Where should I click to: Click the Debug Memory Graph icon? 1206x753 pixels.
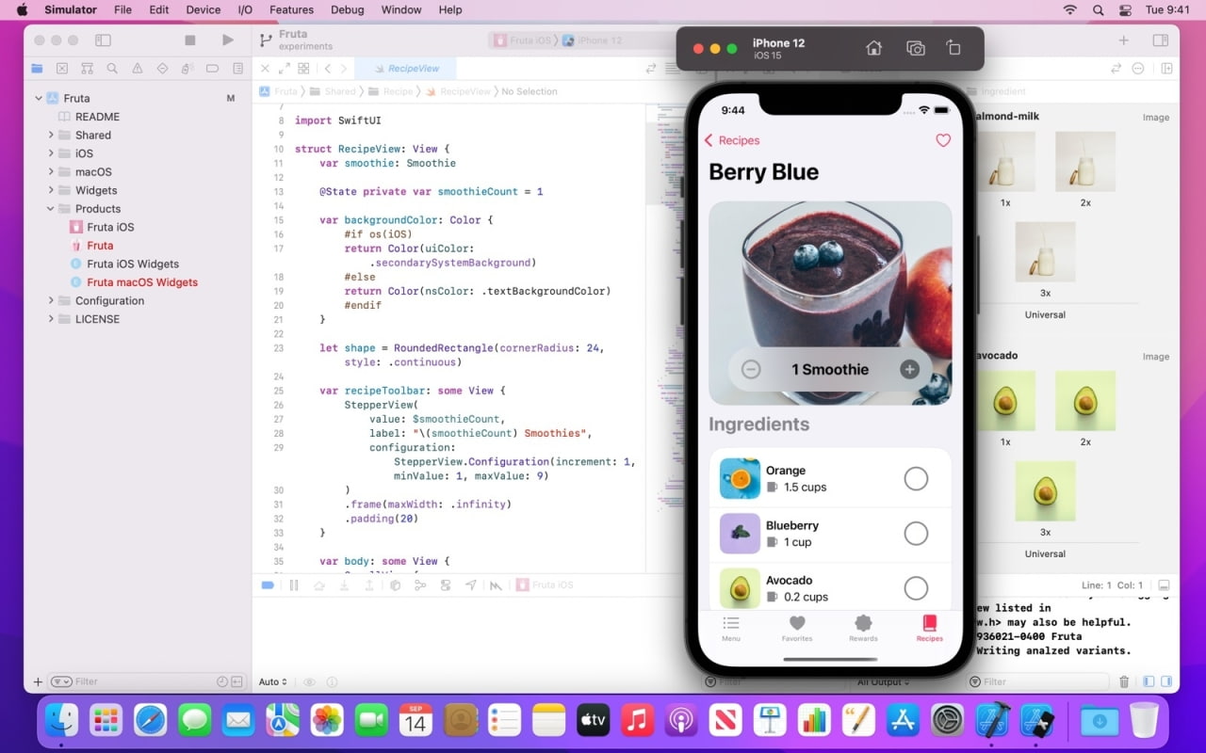click(420, 585)
